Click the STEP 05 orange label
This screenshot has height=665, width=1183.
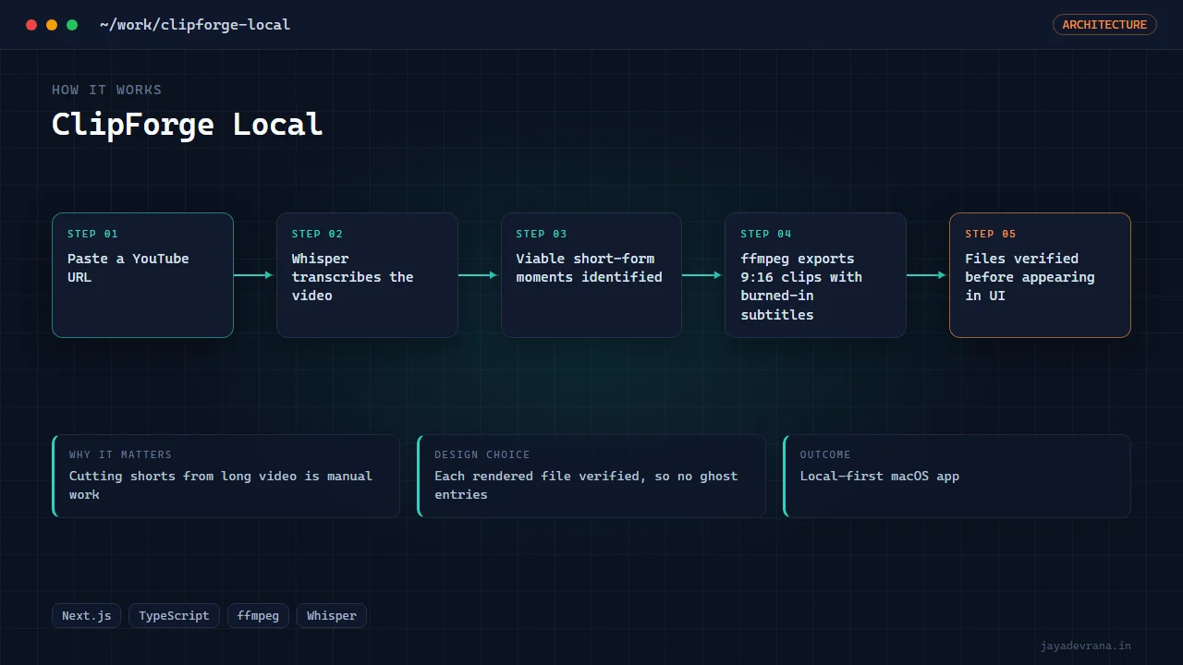pos(990,234)
